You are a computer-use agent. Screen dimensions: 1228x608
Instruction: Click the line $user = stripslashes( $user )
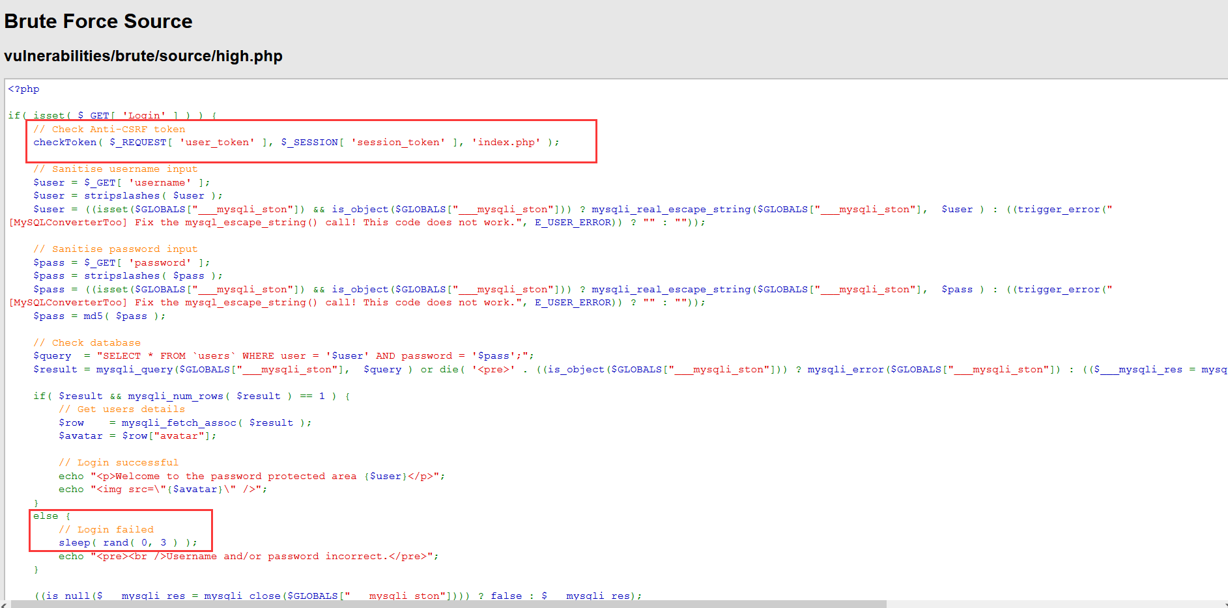coord(128,196)
